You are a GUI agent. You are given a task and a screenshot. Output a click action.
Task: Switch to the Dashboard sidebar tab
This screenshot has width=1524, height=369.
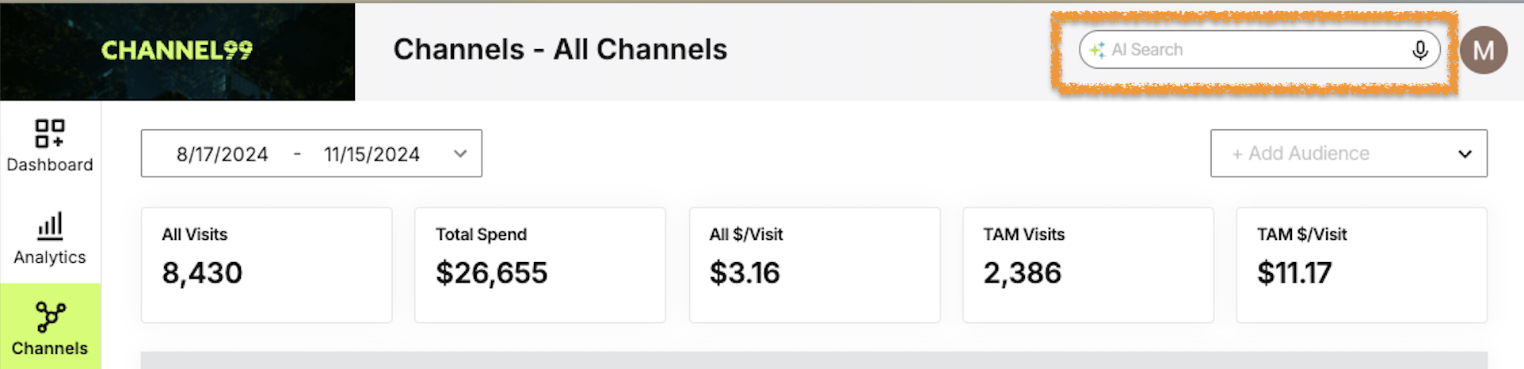(x=50, y=146)
